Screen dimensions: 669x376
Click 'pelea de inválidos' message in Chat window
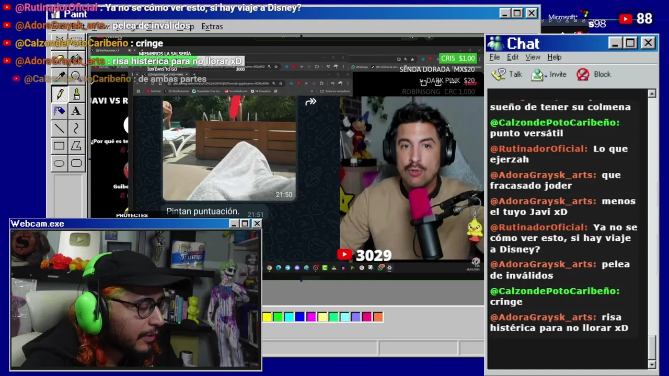coord(559,269)
